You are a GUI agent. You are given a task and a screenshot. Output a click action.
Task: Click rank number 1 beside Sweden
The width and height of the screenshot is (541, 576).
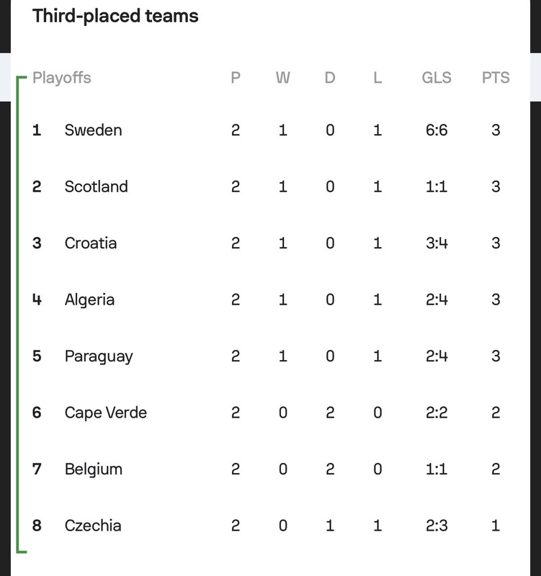[37, 130]
